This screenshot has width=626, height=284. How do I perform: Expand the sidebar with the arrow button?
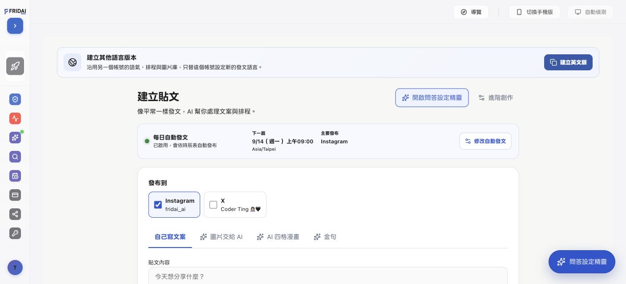coord(15,26)
